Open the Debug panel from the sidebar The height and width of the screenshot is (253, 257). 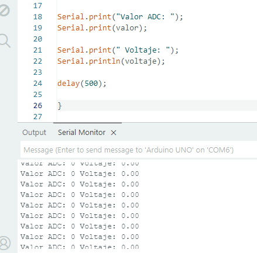point(4,11)
